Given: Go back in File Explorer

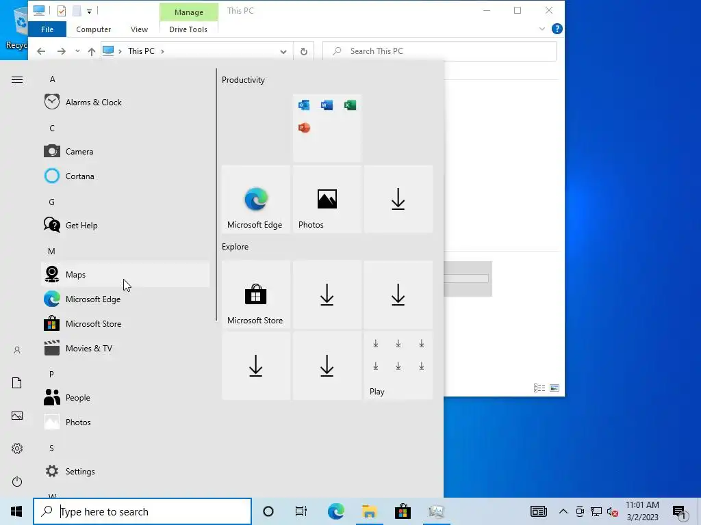Looking at the screenshot, I should pos(41,51).
